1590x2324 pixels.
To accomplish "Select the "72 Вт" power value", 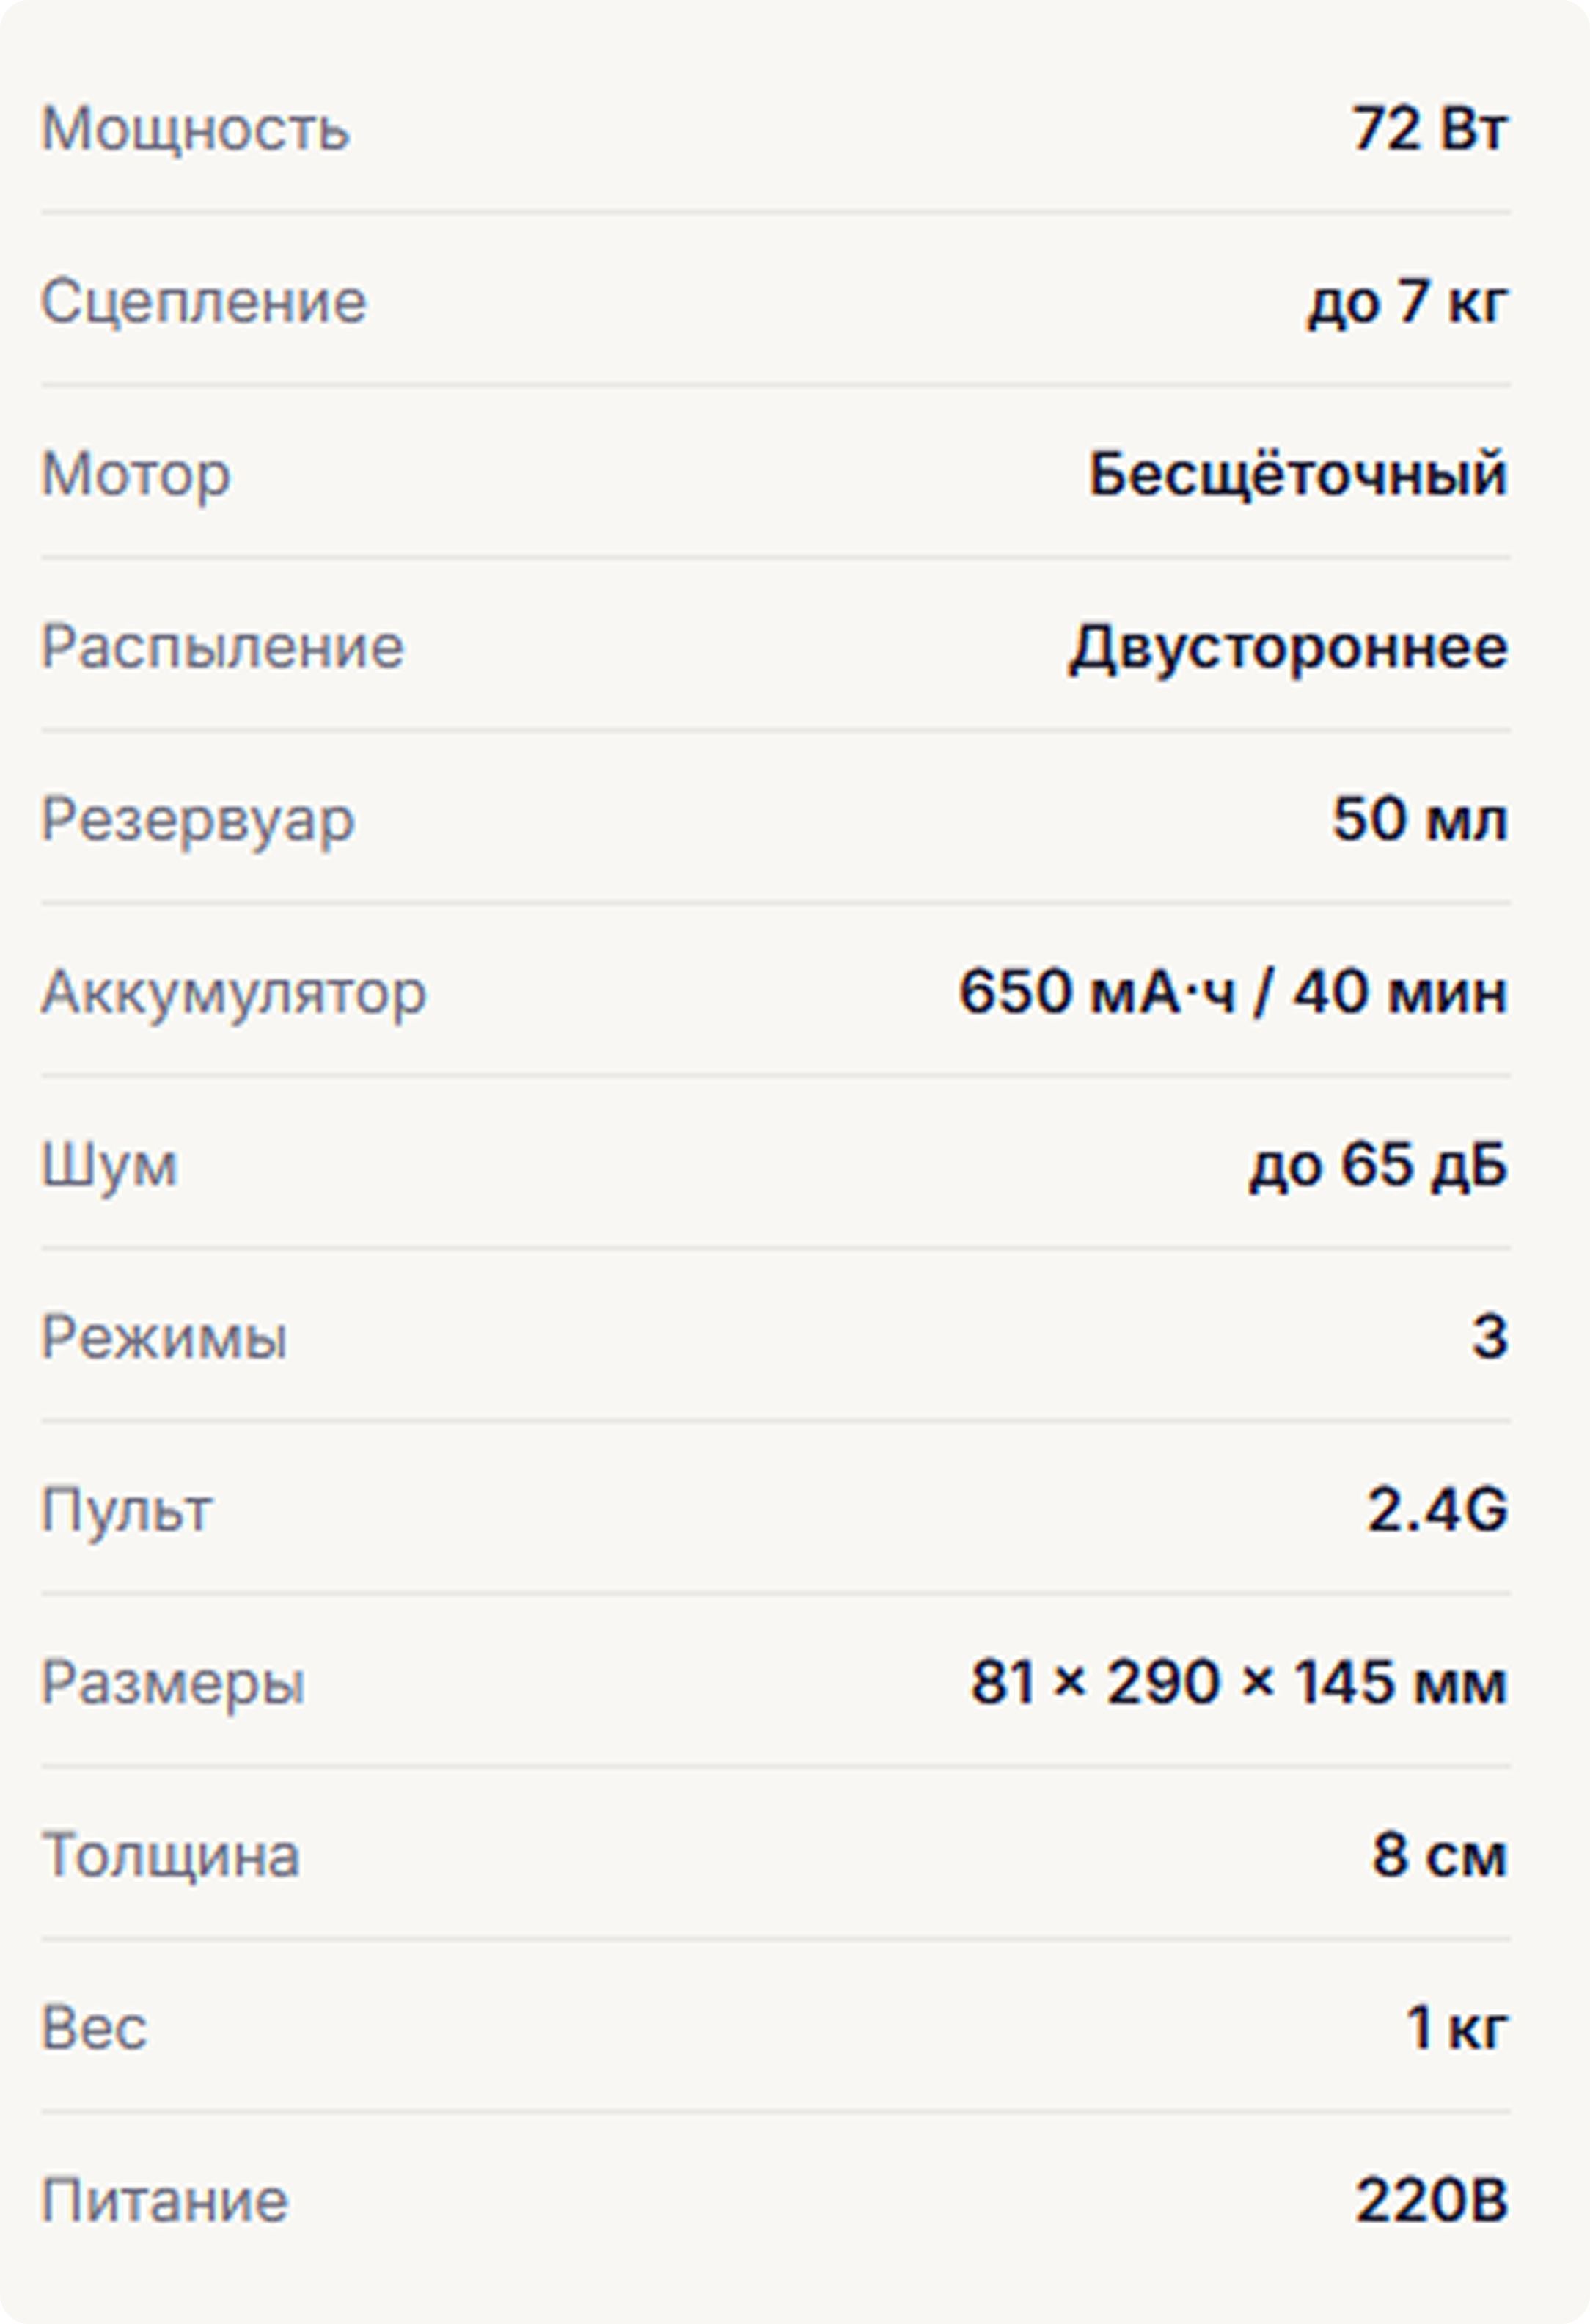I will tap(1429, 129).
